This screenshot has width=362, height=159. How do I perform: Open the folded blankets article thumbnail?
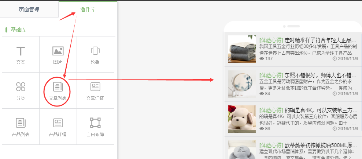tap(242, 49)
